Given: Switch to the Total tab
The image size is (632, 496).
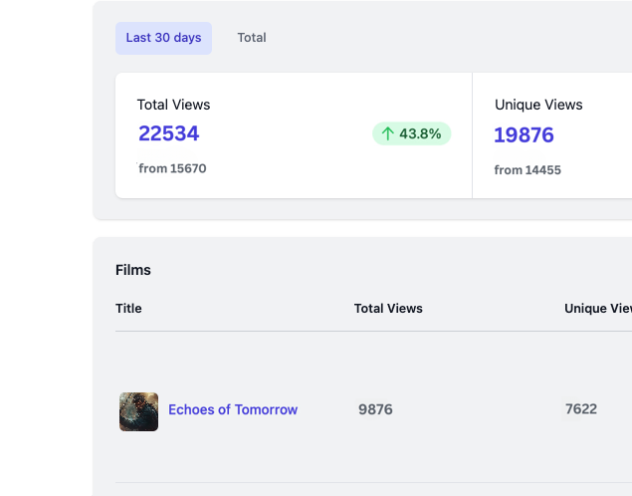Looking at the screenshot, I should pos(252,38).
